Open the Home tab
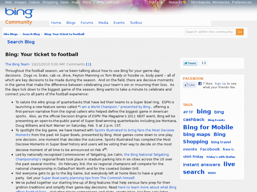This screenshot has height=192, width=257. pos(56,23)
